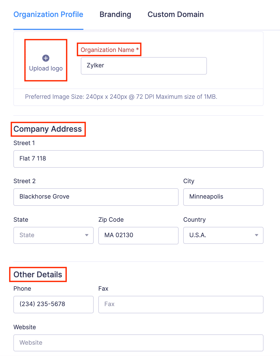Image resolution: width=280 pixels, height=356 pixels.
Task: Click the Company Address heading
Action: pyautogui.click(x=48, y=129)
